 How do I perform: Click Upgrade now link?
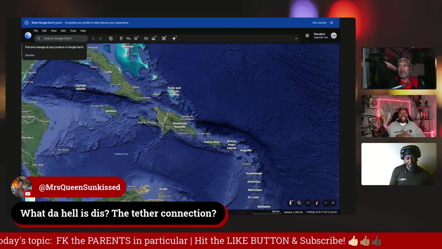point(321,37)
